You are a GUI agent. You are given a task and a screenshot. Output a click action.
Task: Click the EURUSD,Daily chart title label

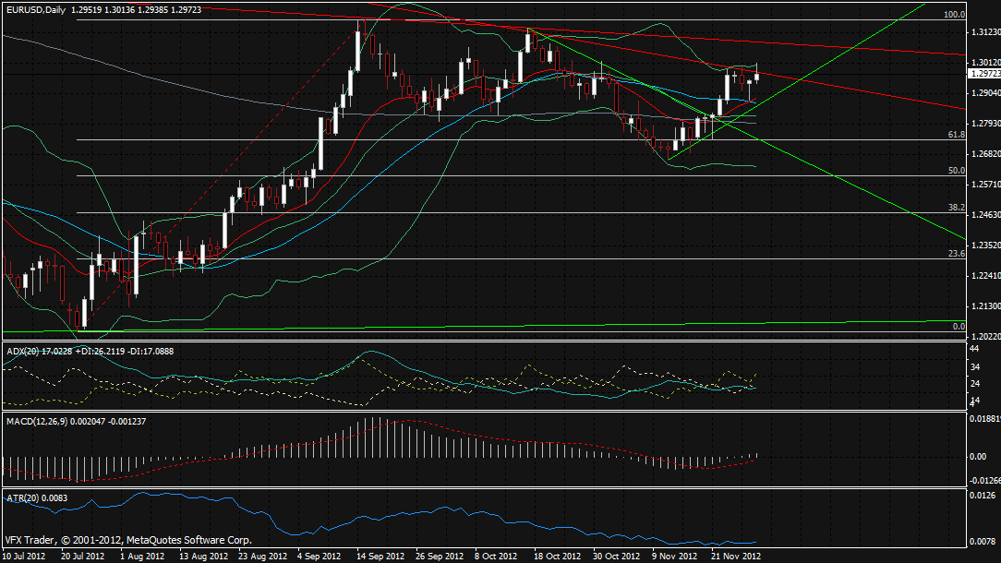pyautogui.click(x=35, y=9)
